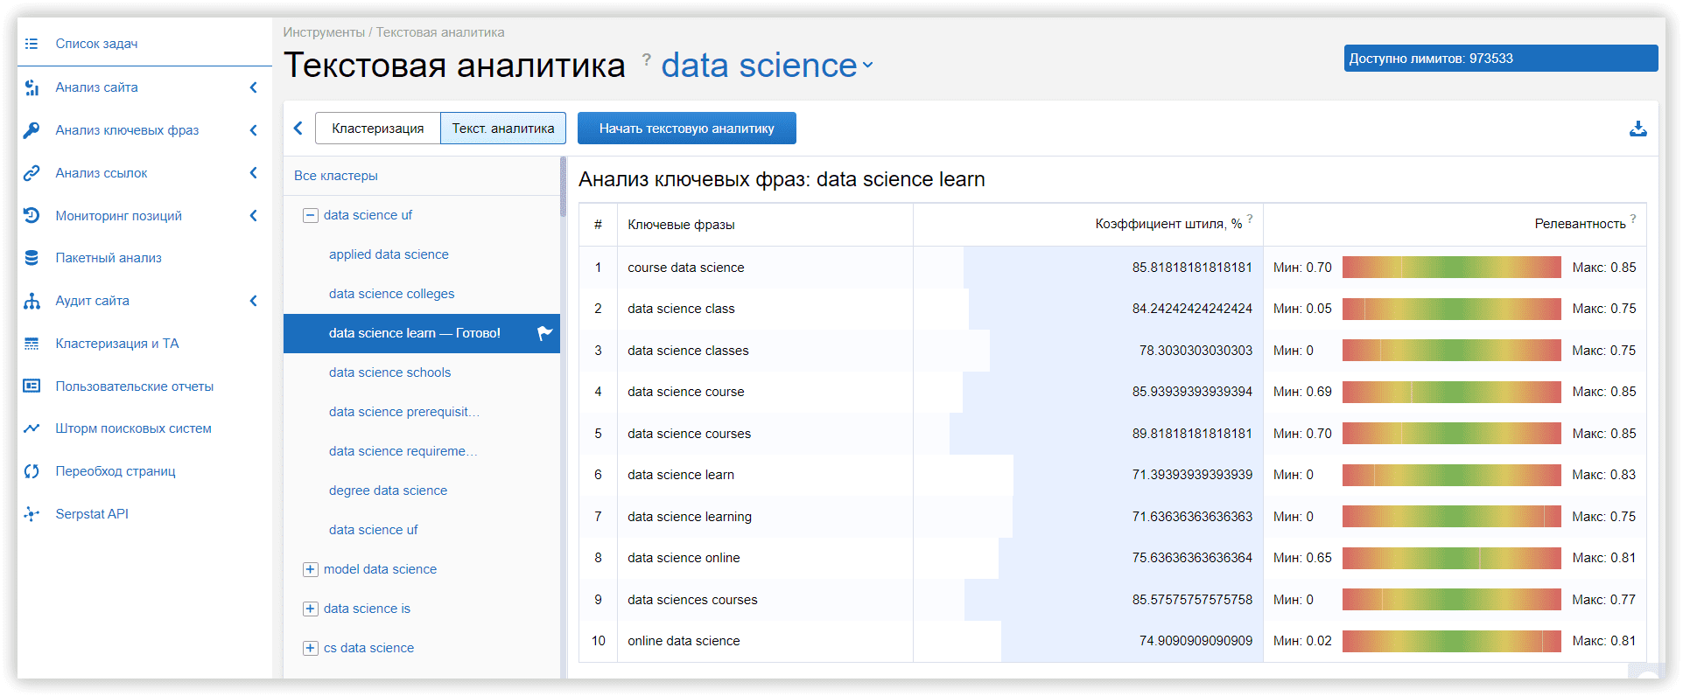1683x696 pixels.
Task: Open Список задач in sidebar
Action: tap(96, 44)
